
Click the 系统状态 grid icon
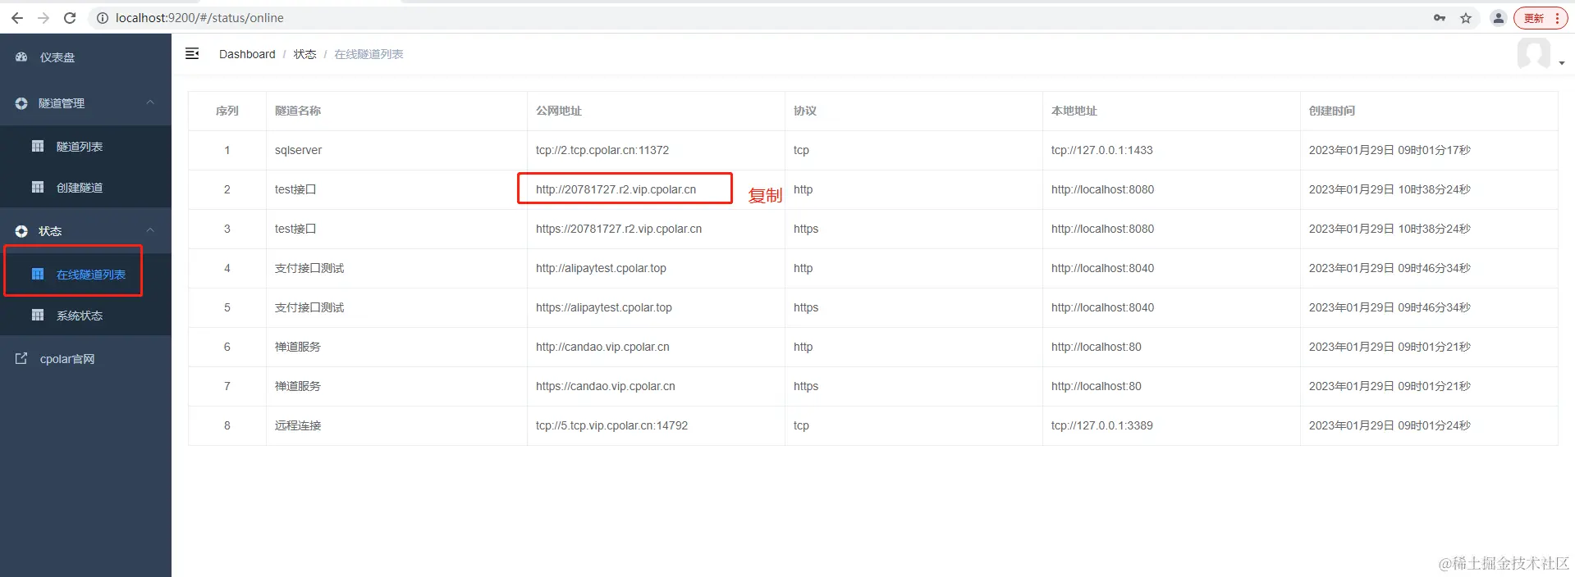tap(38, 315)
